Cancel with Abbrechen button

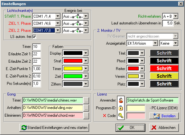tap(164, 128)
